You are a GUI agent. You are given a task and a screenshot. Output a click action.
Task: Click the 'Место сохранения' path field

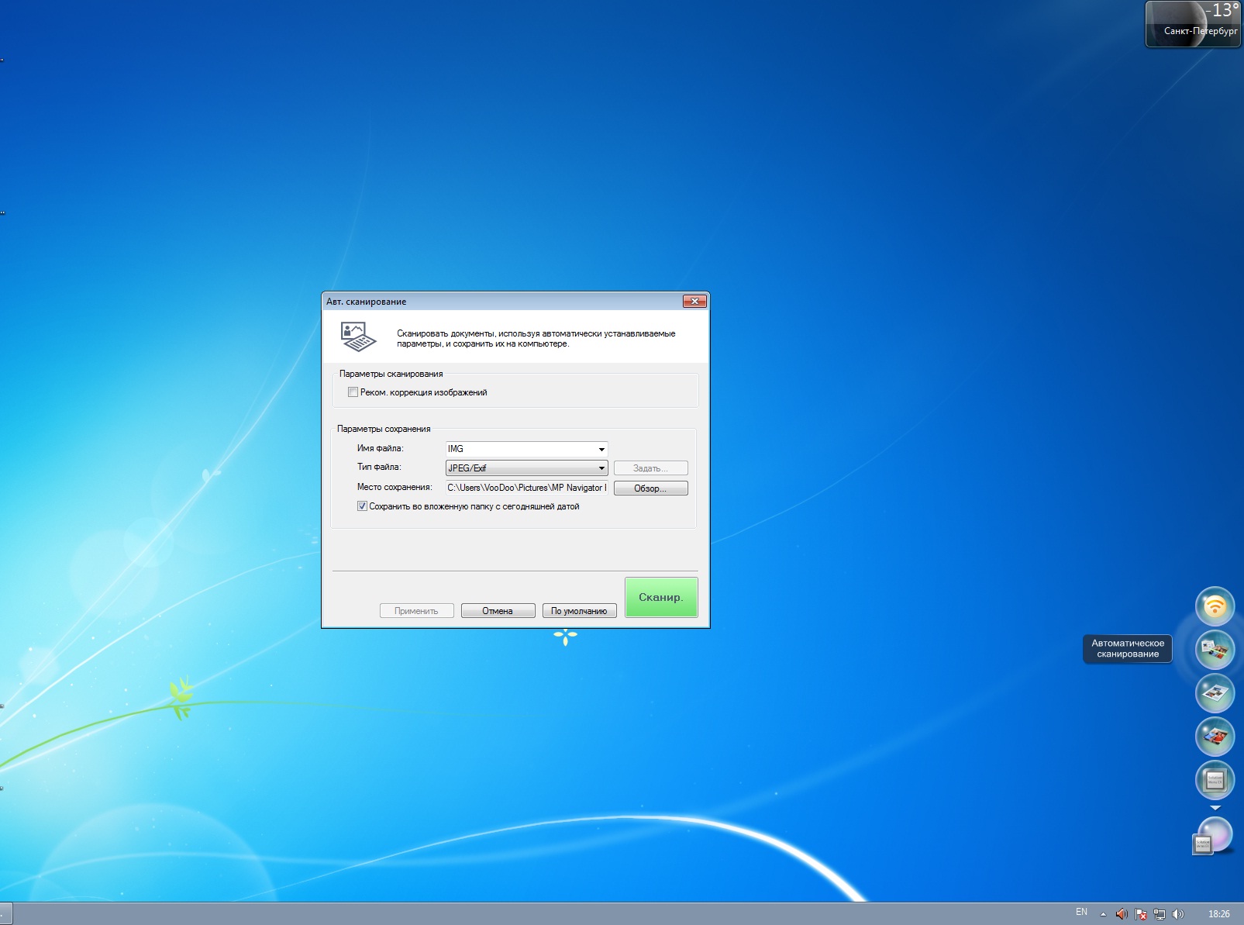point(526,488)
